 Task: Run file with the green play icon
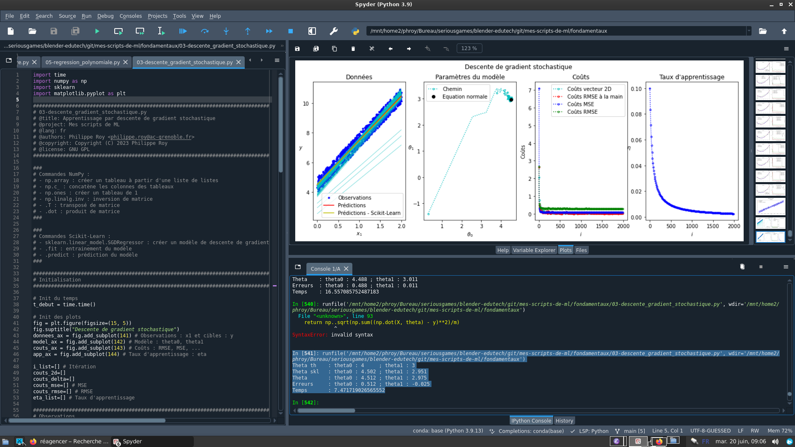click(x=97, y=31)
